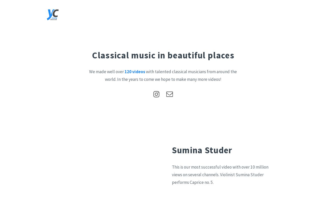Click 'many more videos!' ending the intro

coord(204,79)
